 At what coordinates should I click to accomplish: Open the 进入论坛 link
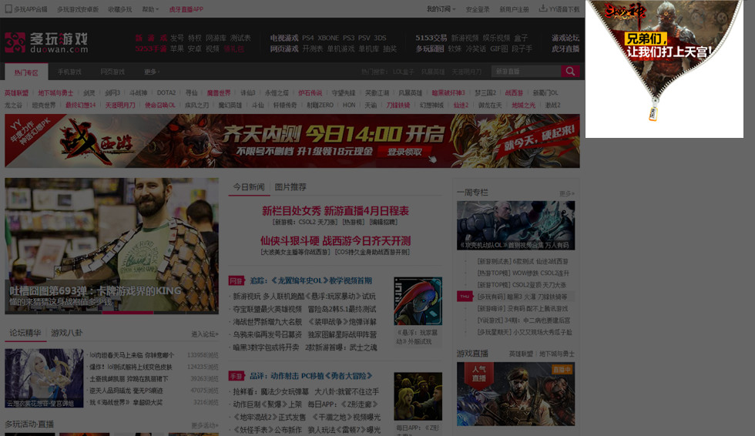click(x=205, y=334)
